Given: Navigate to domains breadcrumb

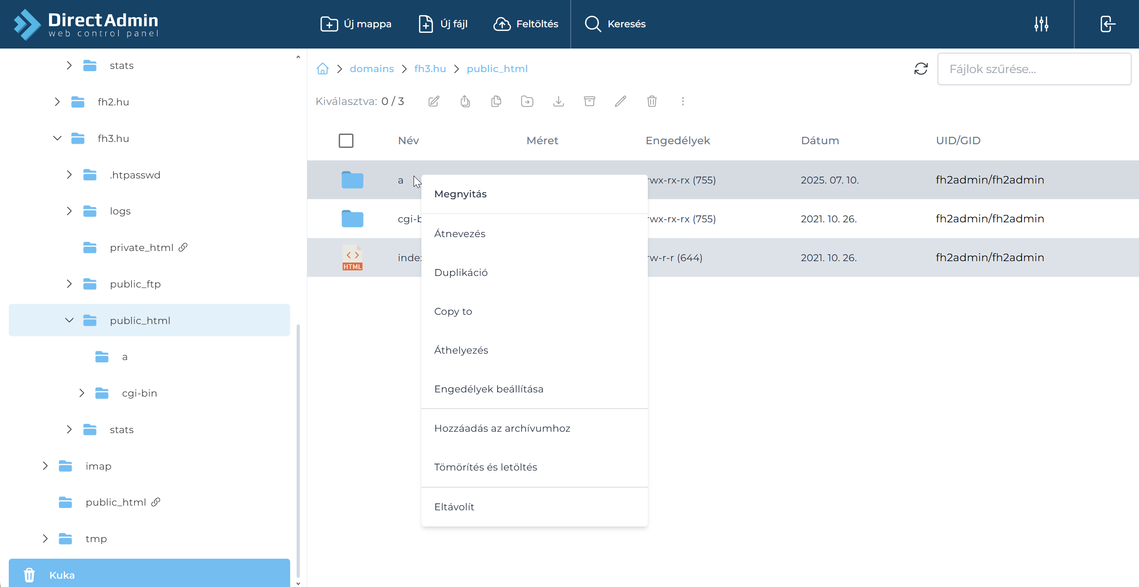Looking at the screenshot, I should click(x=372, y=68).
